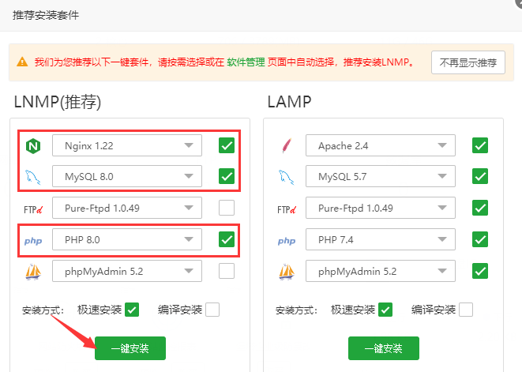Check the 编译安装 option under LNMP
Viewport: 522px width, 372px height.
pyautogui.click(x=212, y=310)
